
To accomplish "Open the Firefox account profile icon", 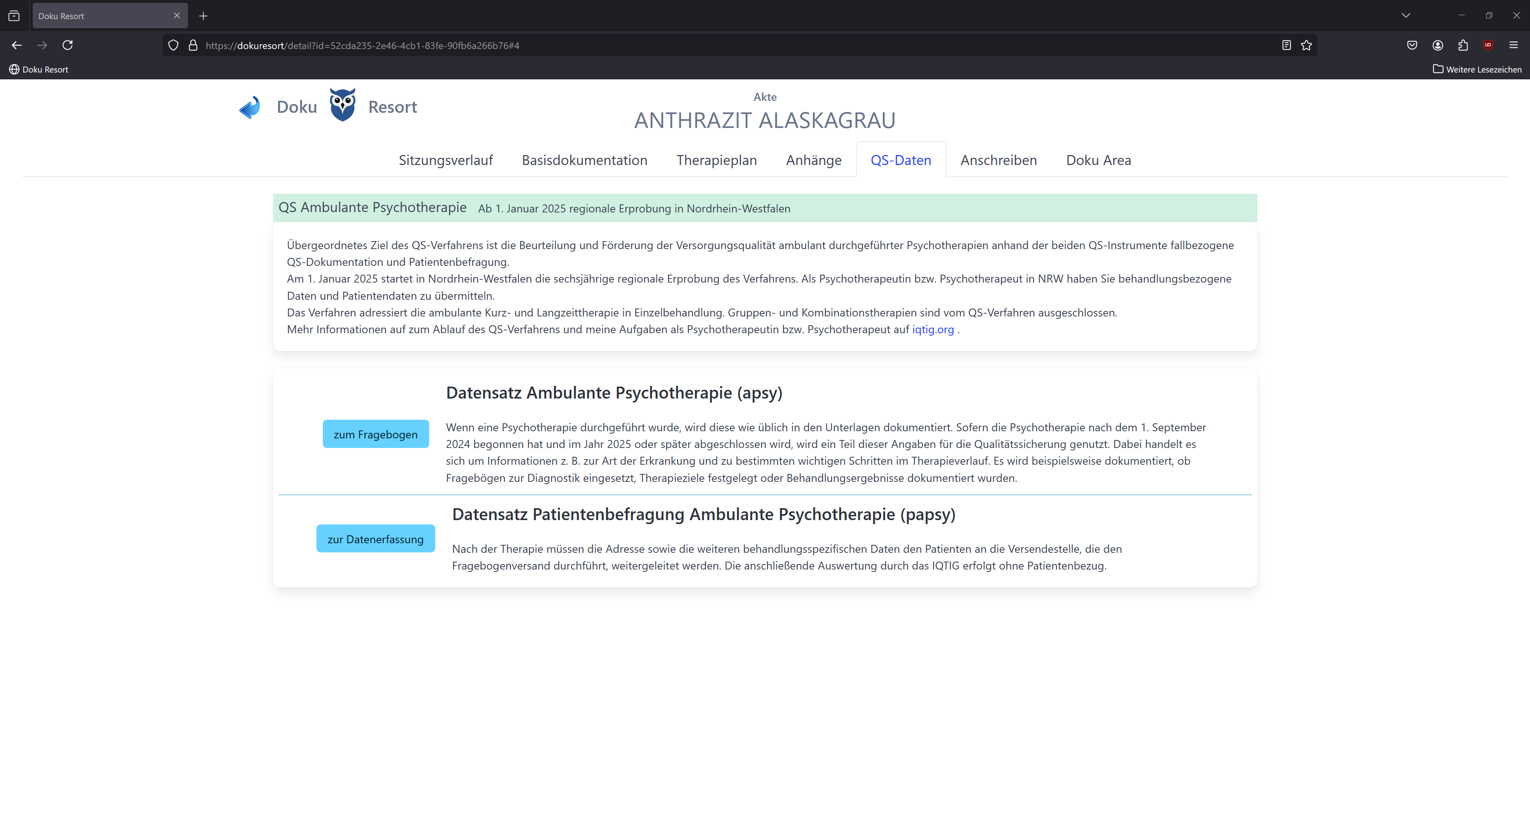I will (x=1438, y=45).
